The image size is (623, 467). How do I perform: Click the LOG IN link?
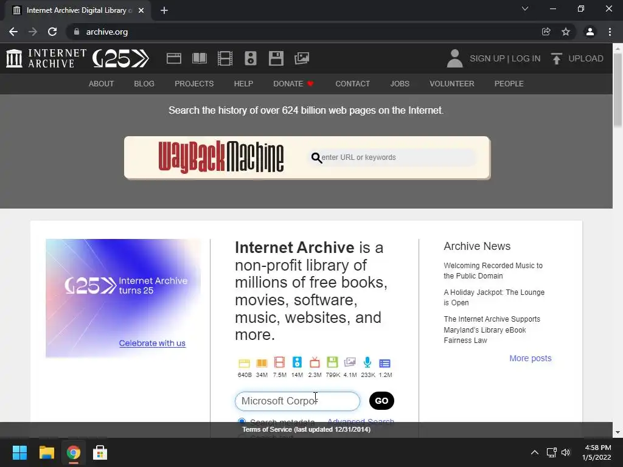[526, 58]
